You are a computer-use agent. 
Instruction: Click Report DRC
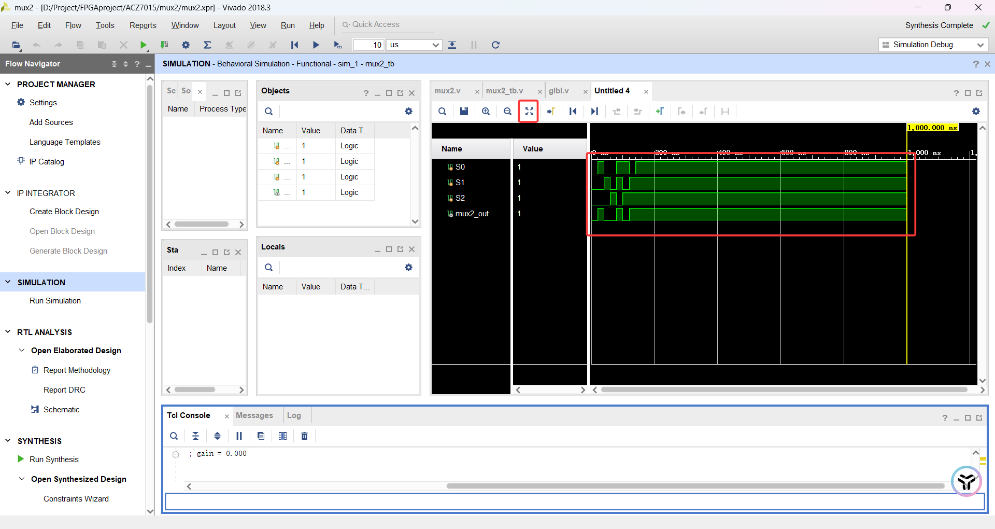point(64,390)
